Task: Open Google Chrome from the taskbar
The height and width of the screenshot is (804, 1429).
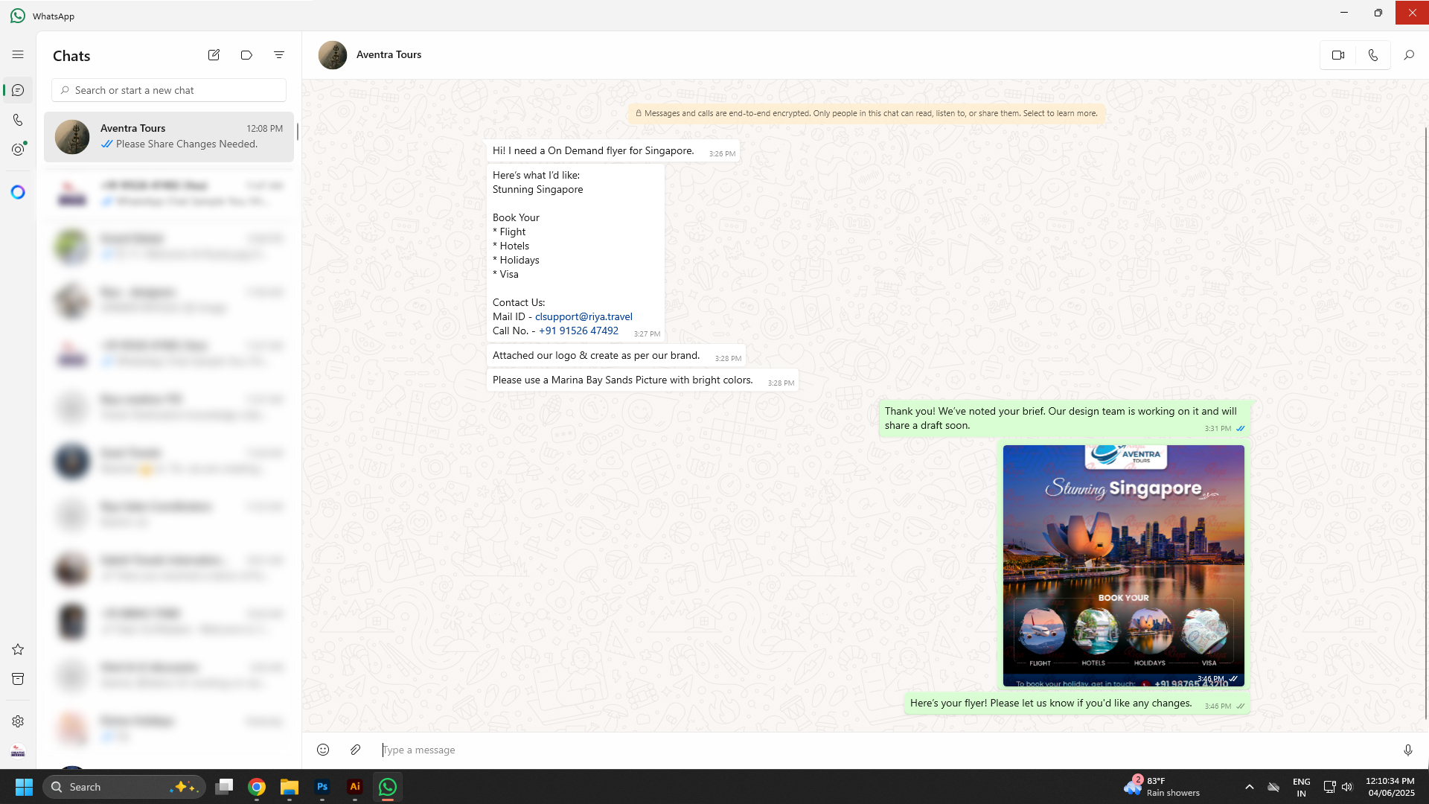Action: 257,787
